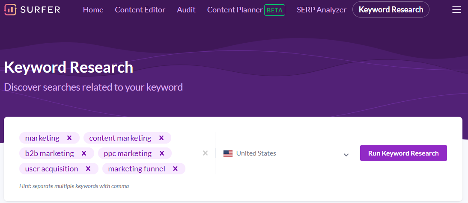The width and height of the screenshot is (468, 203).
Task: Click the 'Keyword Research' page heading
Action: coord(69,68)
